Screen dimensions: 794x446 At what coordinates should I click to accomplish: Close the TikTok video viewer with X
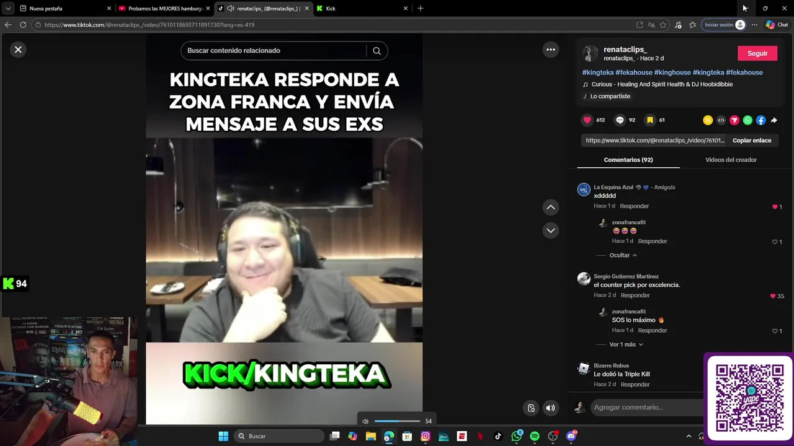[x=18, y=50]
